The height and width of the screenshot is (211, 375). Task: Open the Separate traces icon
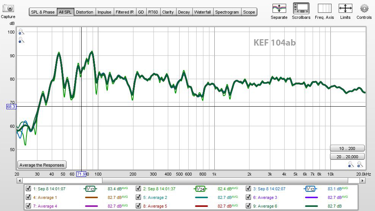click(x=279, y=9)
